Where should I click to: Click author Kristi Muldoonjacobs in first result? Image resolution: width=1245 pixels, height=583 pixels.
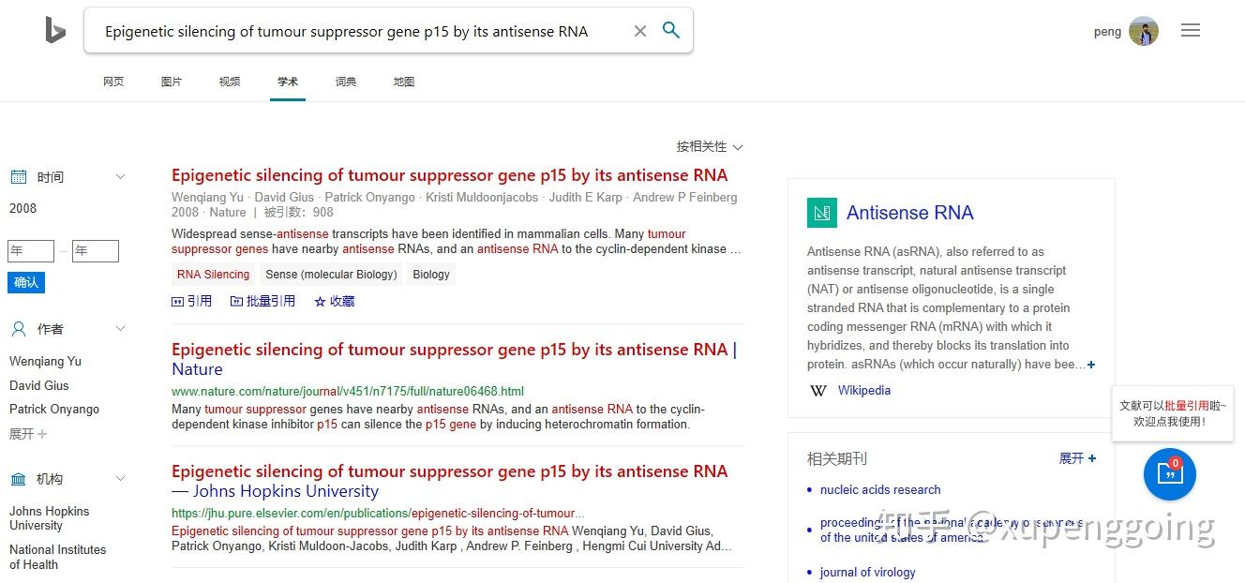(x=482, y=198)
